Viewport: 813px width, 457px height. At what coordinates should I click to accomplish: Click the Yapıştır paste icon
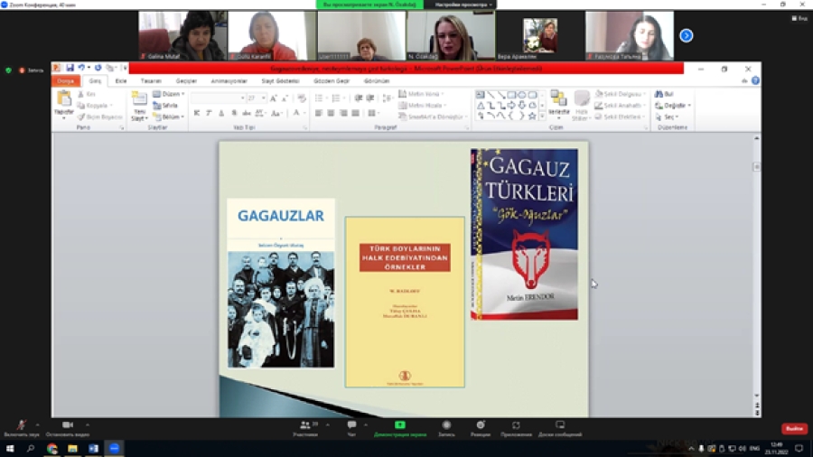coord(63,99)
